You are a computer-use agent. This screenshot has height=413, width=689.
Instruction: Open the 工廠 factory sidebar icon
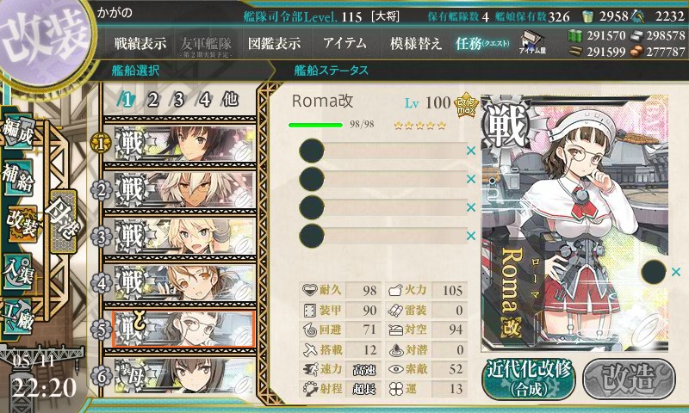coord(17,317)
